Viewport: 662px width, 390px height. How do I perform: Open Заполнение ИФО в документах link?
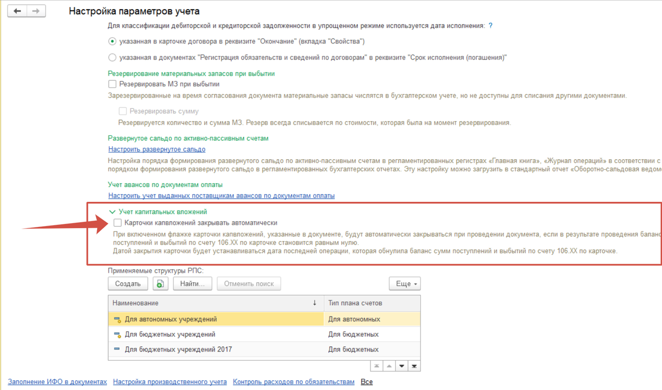(57, 382)
